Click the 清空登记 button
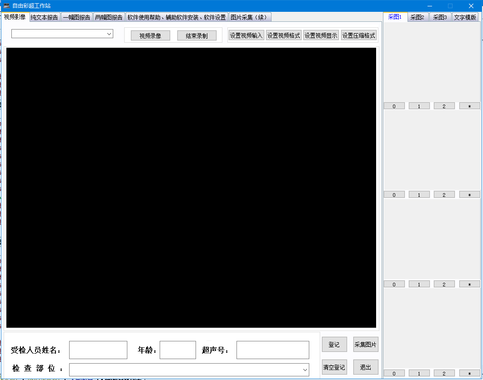The height and width of the screenshot is (380, 483). click(x=334, y=367)
